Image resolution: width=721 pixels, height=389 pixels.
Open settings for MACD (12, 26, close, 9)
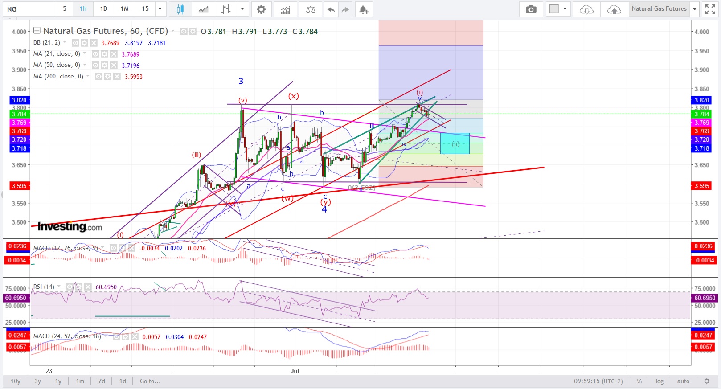122,248
